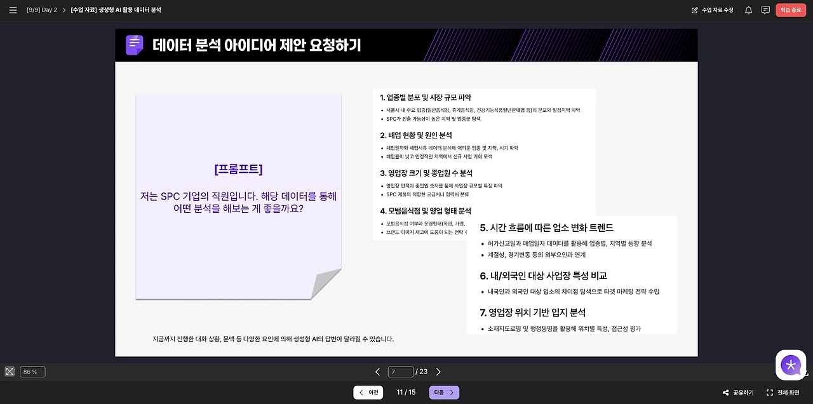Click the slide title 데이터 분석 아이디어 제안 요청하기
This screenshot has width=813, height=404.
tap(257, 45)
